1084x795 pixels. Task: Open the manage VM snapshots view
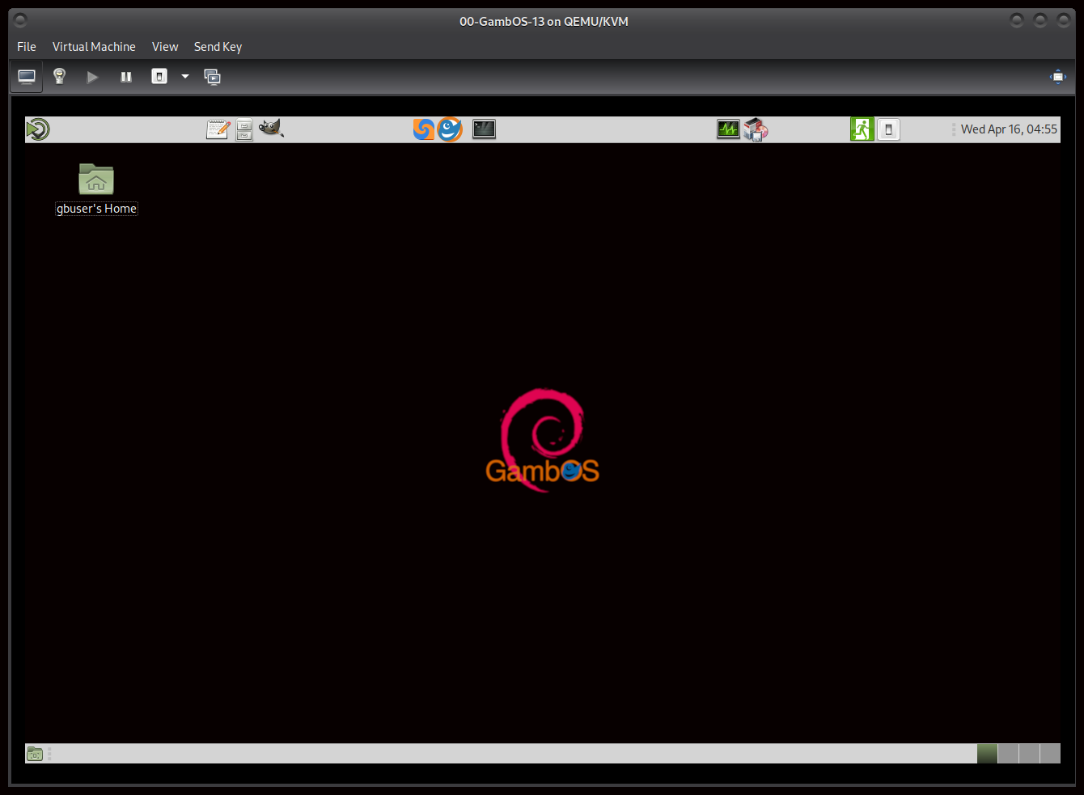click(212, 77)
